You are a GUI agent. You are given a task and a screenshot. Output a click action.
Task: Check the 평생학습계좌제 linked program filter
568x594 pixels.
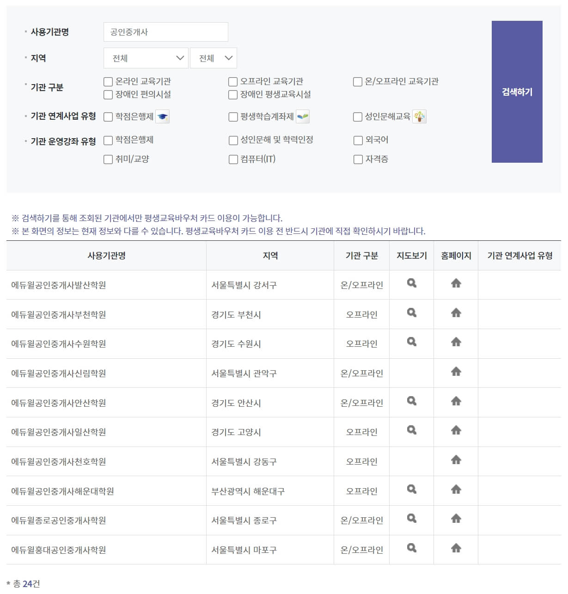(232, 116)
